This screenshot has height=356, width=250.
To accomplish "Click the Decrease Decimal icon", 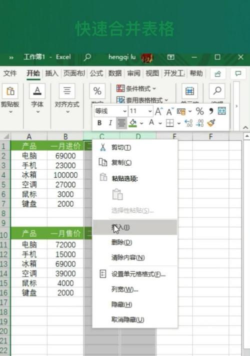I will (199, 123).
